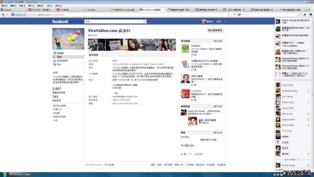The image size is (314, 177).
Task: Click Firefox forward arrow button
Action: click(7, 15)
